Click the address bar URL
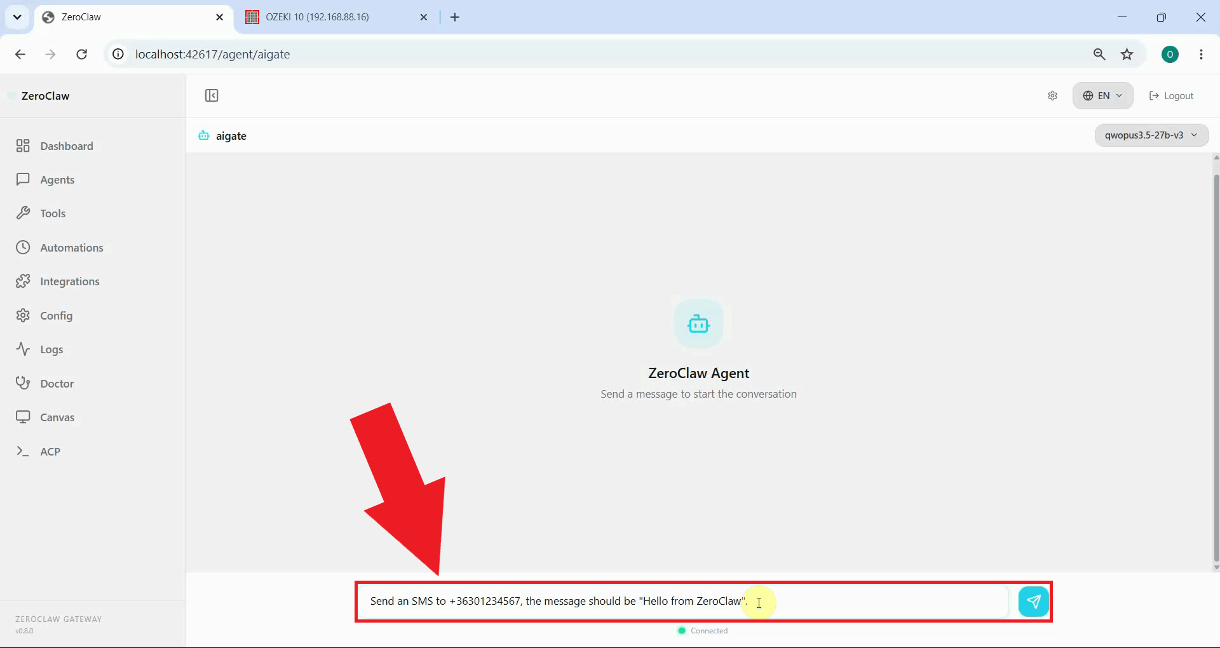This screenshot has height=648, width=1220. click(x=212, y=54)
